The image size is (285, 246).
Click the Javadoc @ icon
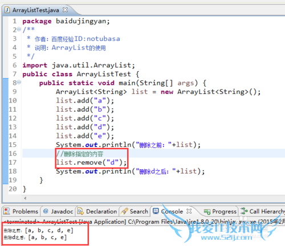46,211
